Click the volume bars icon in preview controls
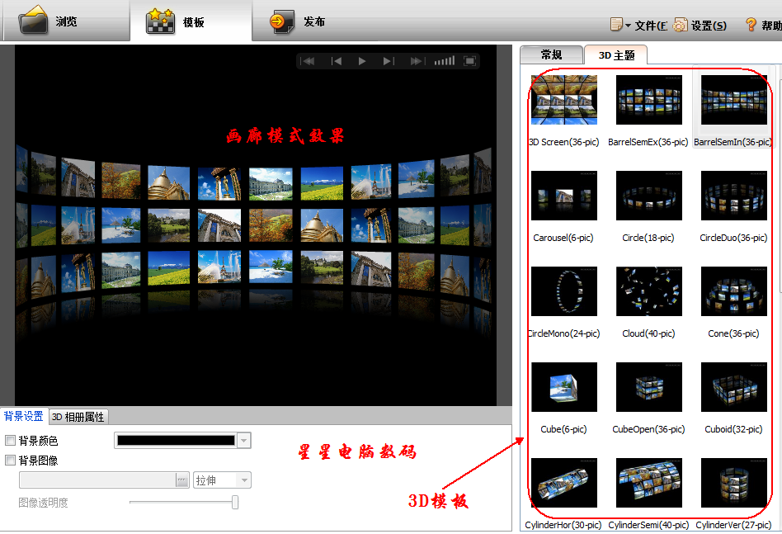Viewport: 782px width, 534px height. tap(446, 60)
